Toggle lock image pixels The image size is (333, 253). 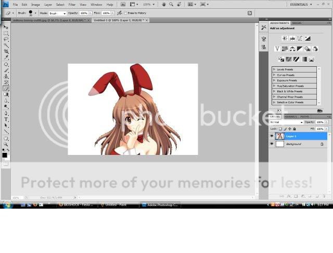(x=285, y=129)
